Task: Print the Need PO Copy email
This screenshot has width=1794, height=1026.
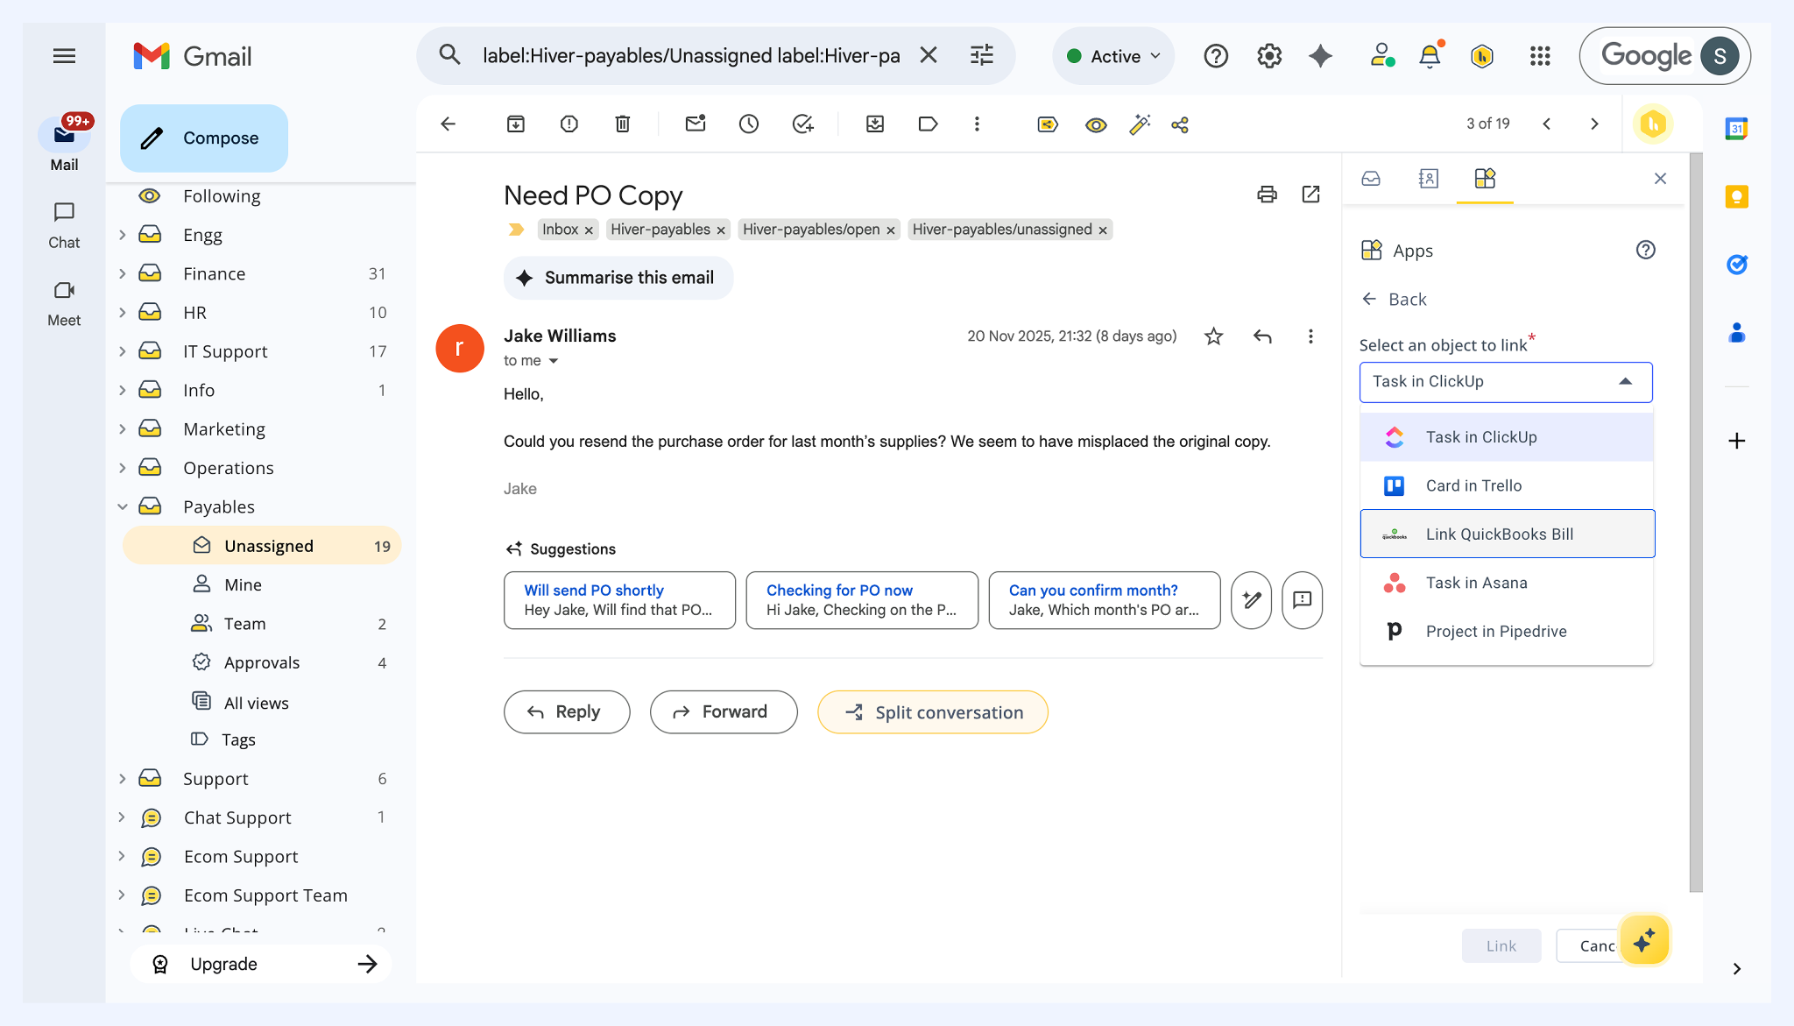Action: [1267, 195]
